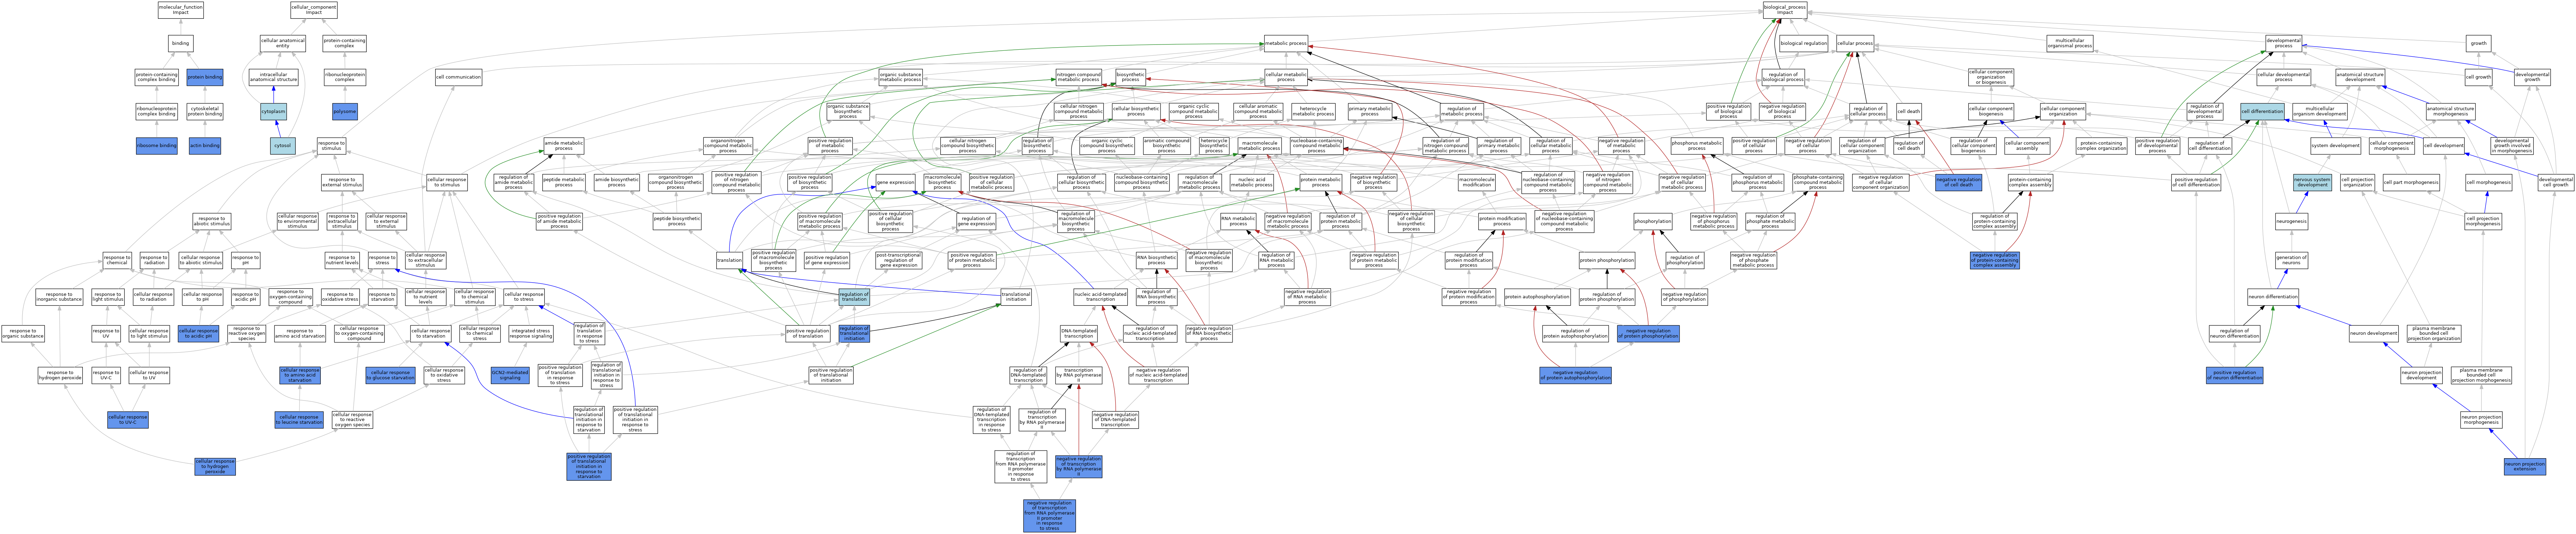Click blue "negative regulation of cell death" node
The width and height of the screenshot is (2576, 534).
pyautogui.click(x=1958, y=182)
